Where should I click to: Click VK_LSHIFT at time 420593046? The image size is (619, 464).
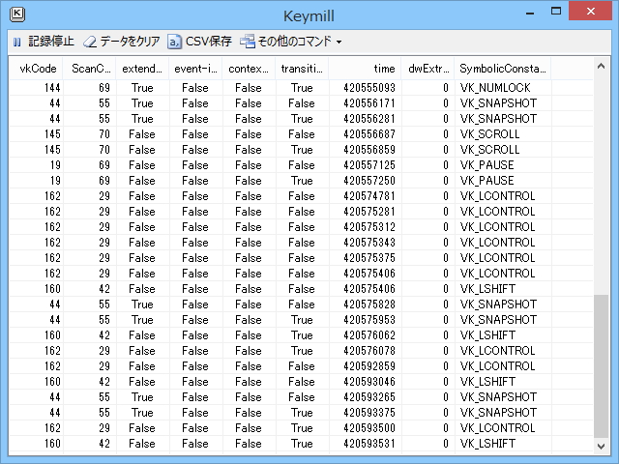point(487,382)
